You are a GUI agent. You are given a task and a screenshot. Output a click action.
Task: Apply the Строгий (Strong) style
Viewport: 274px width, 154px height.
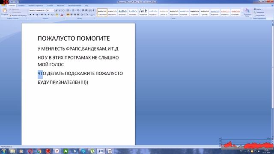pos(194,12)
